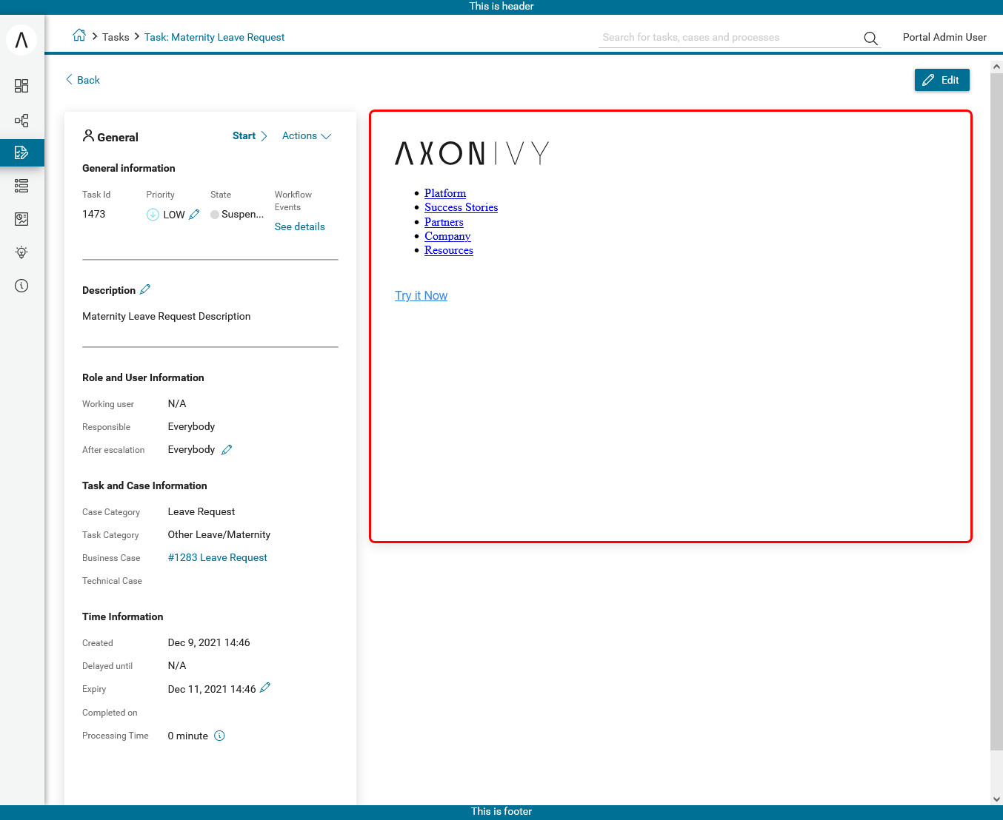The width and height of the screenshot is (1003, 820).
Task: Go Back to previous page
Action: (x=82, y=80)
